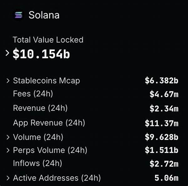Screen dimensions: 188x186
Task: Click the Stablecoins Mcap label
Action: point(46,81)
